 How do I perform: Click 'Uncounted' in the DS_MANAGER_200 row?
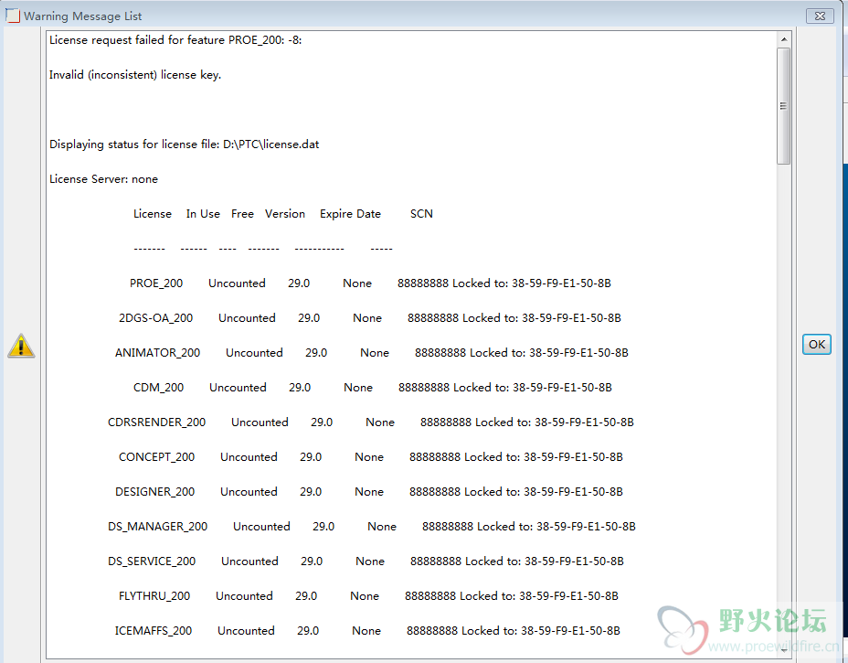coord(261,527)
